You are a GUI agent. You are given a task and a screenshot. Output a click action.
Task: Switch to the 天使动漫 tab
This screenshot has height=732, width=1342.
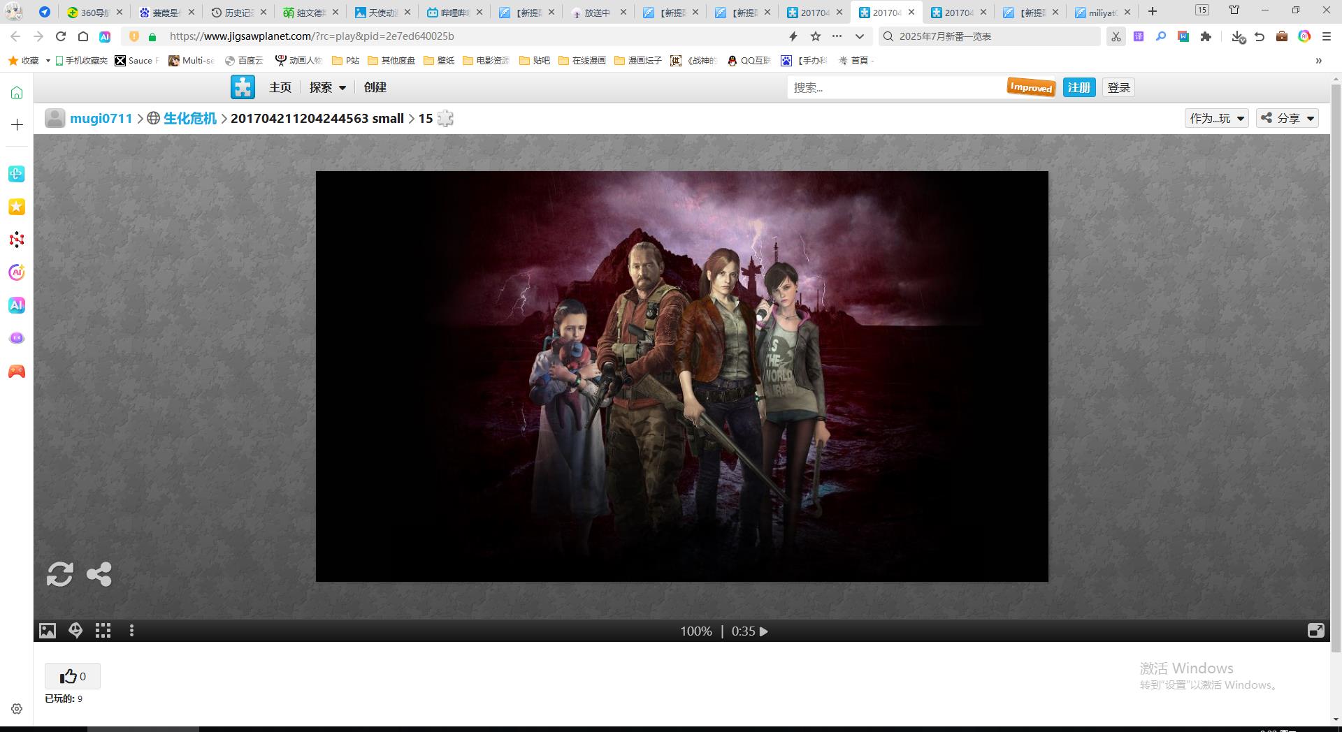383,12
